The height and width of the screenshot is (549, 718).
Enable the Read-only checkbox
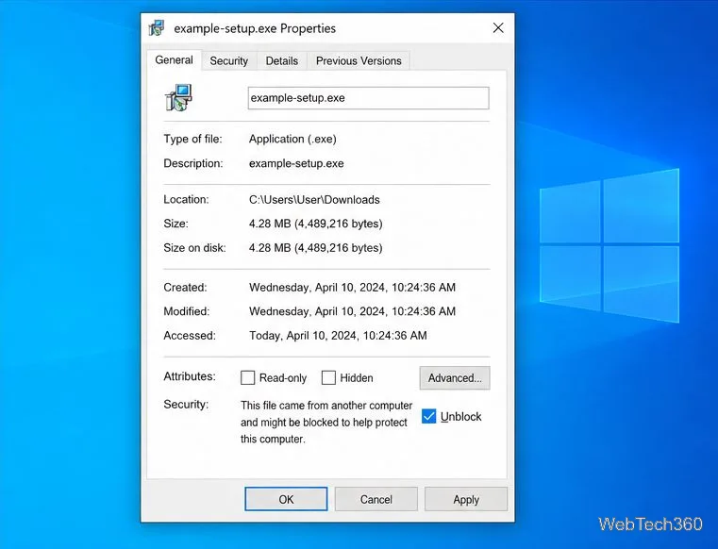click(248, 377)
